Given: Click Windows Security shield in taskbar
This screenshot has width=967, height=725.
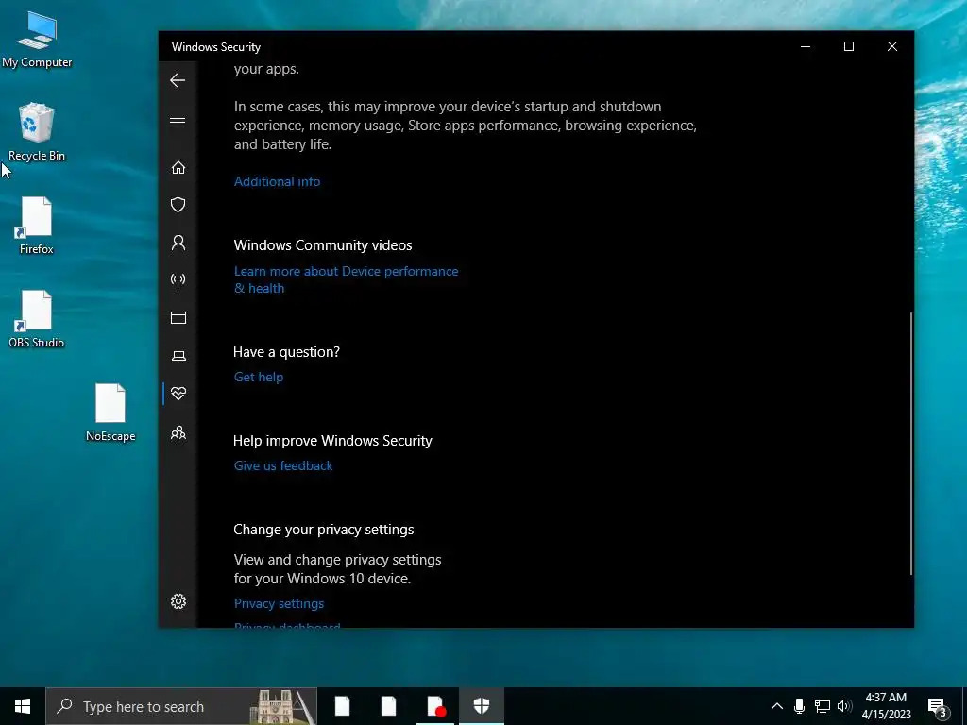Looking at the screenshot, I should pos(482,706).
